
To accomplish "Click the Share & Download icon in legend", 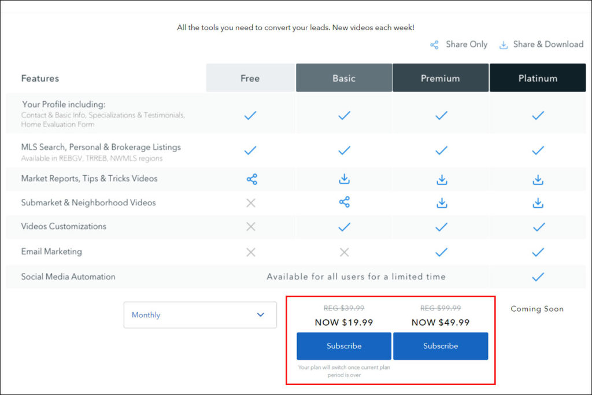I will (504, 45).
